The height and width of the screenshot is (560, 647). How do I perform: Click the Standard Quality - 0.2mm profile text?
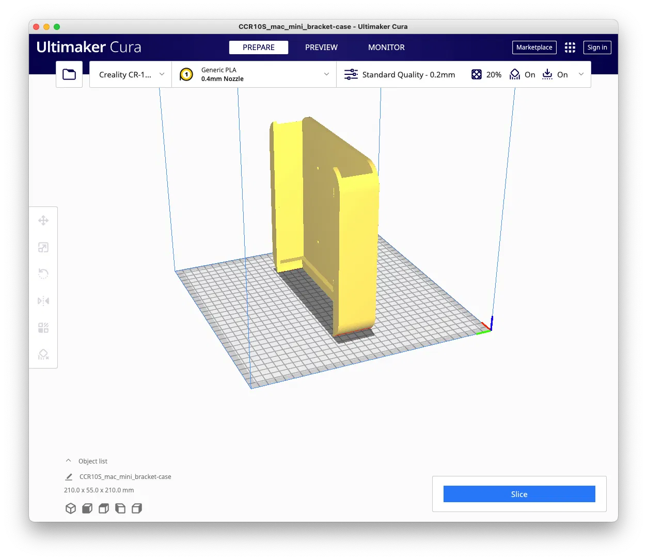(x=408, y=74)
